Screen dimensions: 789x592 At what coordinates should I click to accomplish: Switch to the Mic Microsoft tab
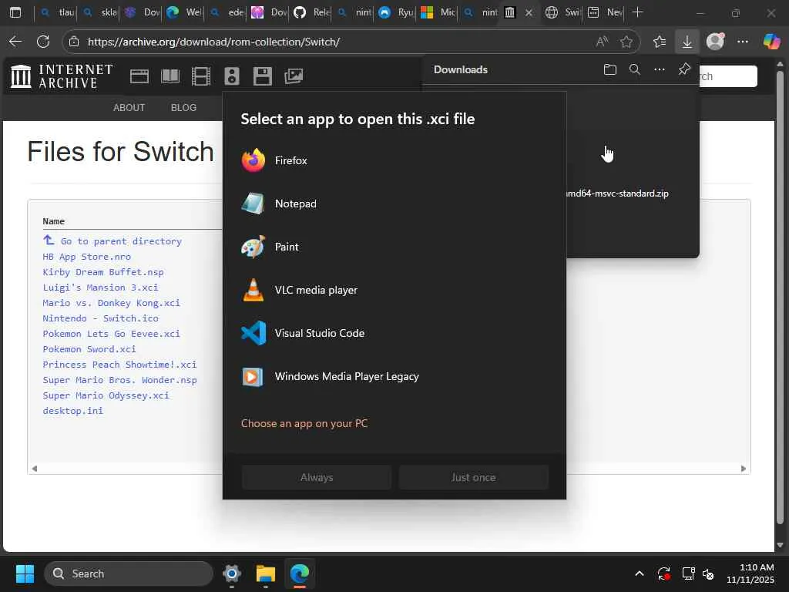pos(438,12)
